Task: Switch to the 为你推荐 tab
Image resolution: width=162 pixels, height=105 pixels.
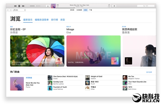Action: click(79, 10)
